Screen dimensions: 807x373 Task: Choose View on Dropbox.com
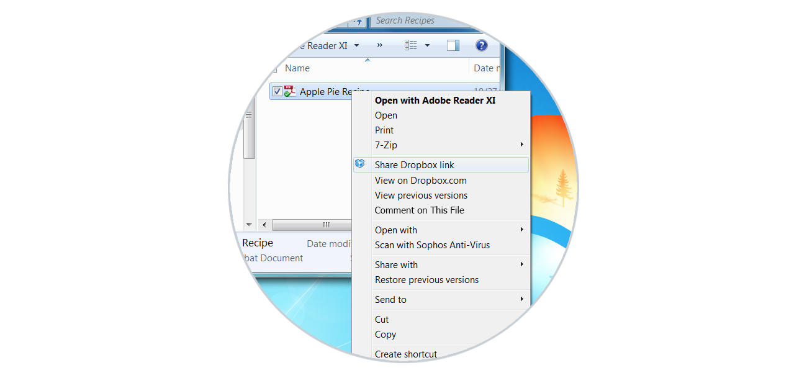[x=421, y=181]
